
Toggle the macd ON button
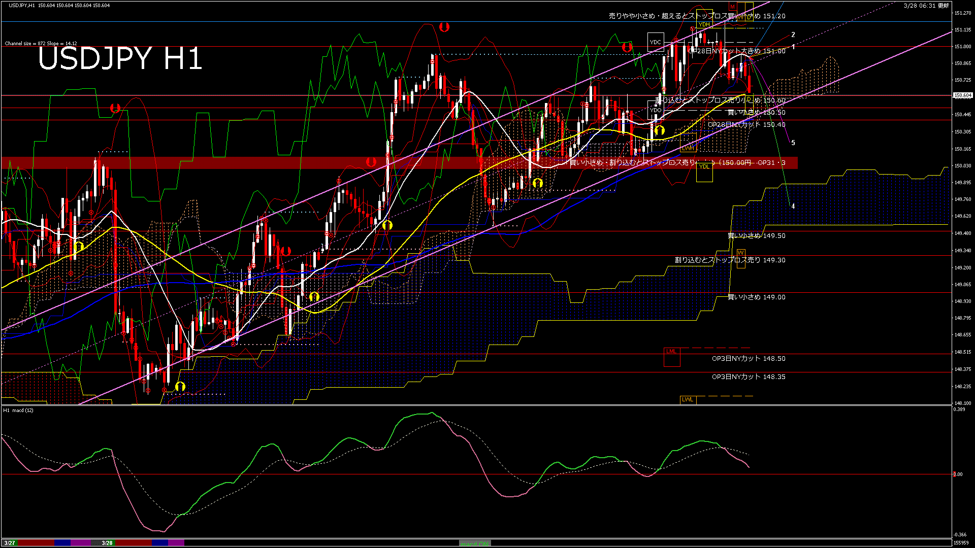[475, 543]
